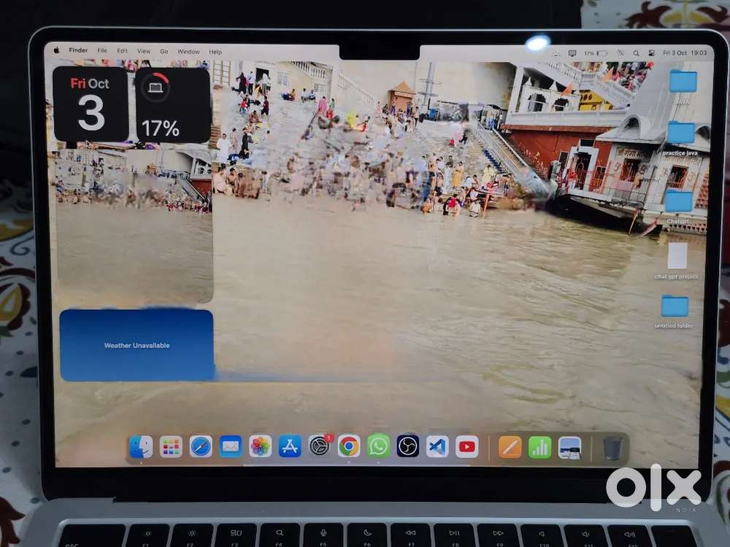Open WhatsApp from the Dock
This screenshot has height=547, width=730.
379,446
